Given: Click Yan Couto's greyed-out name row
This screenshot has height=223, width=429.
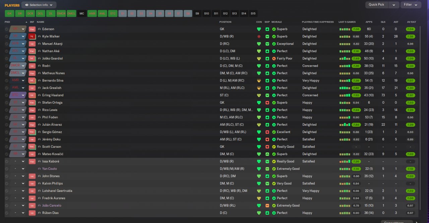Looking at the screenshot, I should coord(49,169).
